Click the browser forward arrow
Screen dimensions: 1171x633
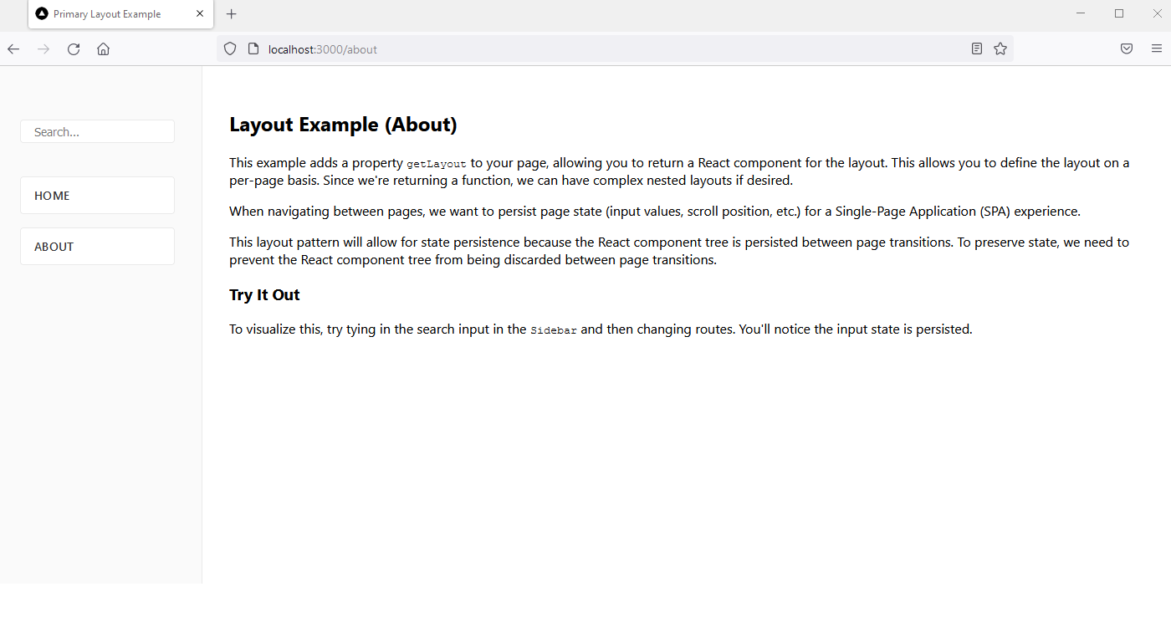point(43,49)
